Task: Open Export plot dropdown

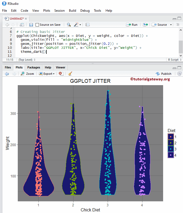Action: 47,74
